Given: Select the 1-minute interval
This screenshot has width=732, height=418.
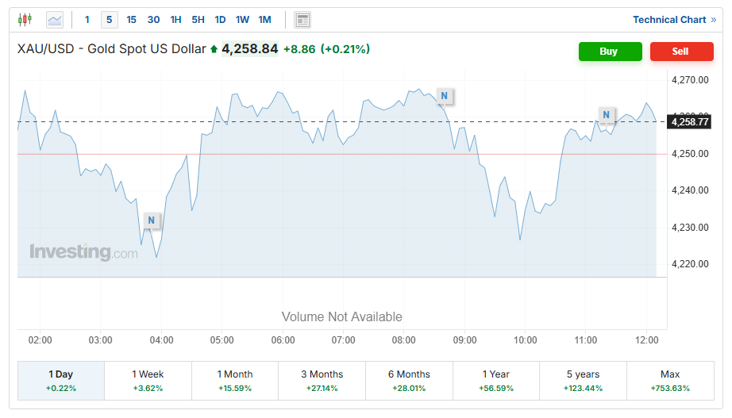Looking at the screenshot, I should 87,20.
